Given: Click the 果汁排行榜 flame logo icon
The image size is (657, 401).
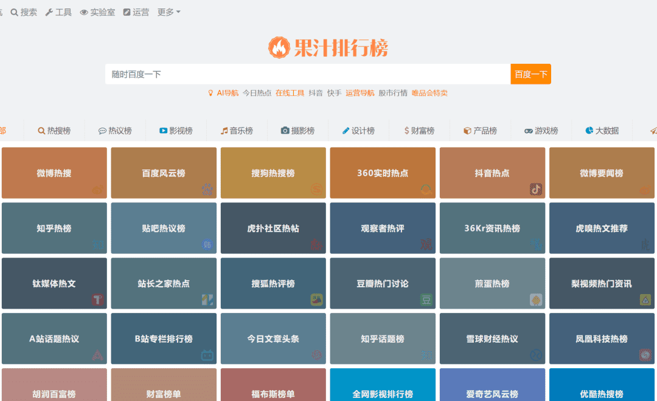Looking at the screenshot, I should (x=279, y=47).
